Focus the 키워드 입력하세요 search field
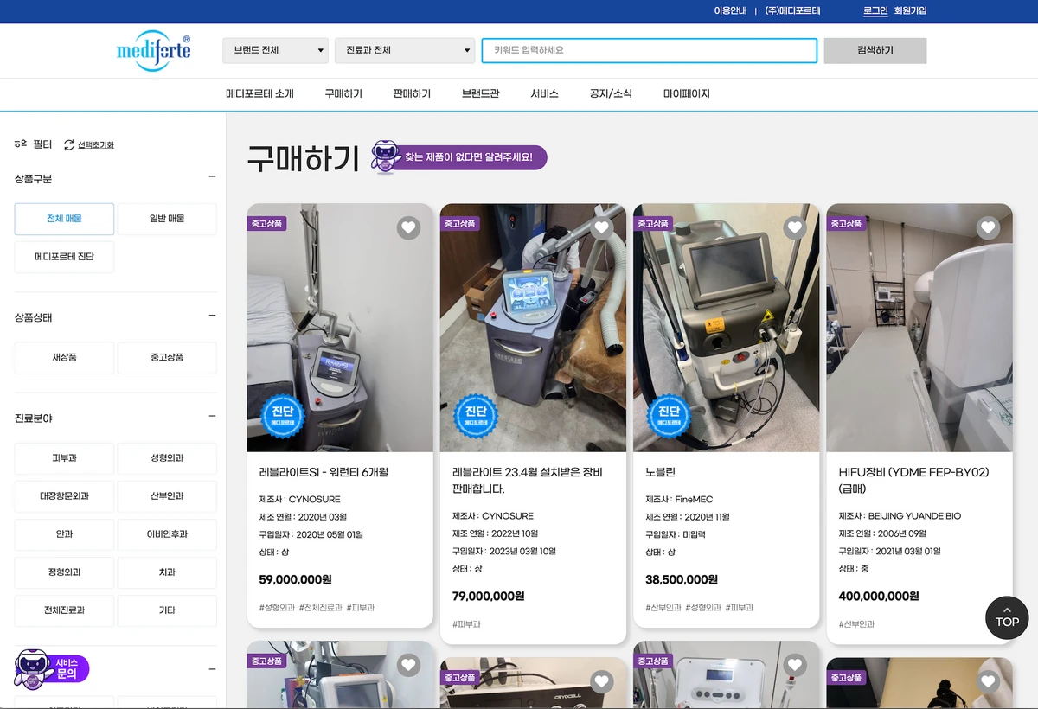Screen dimensions: 1038x709 tap(650, 50)
